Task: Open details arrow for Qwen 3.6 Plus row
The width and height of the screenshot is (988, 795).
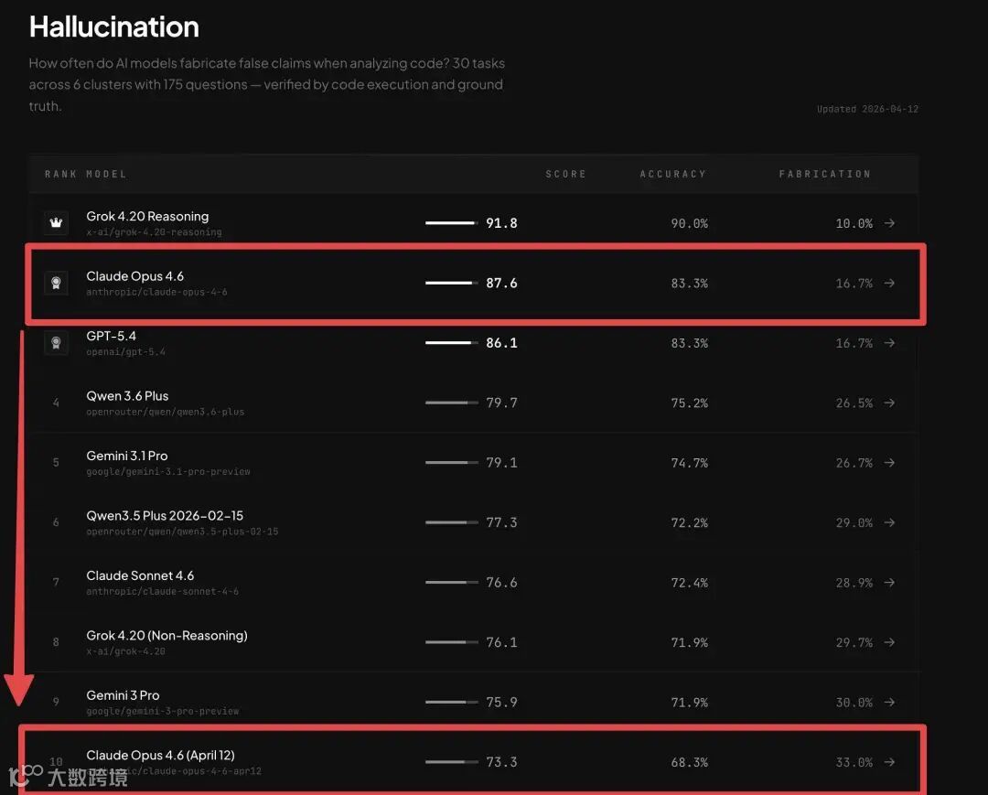Action: pos(889,403)
